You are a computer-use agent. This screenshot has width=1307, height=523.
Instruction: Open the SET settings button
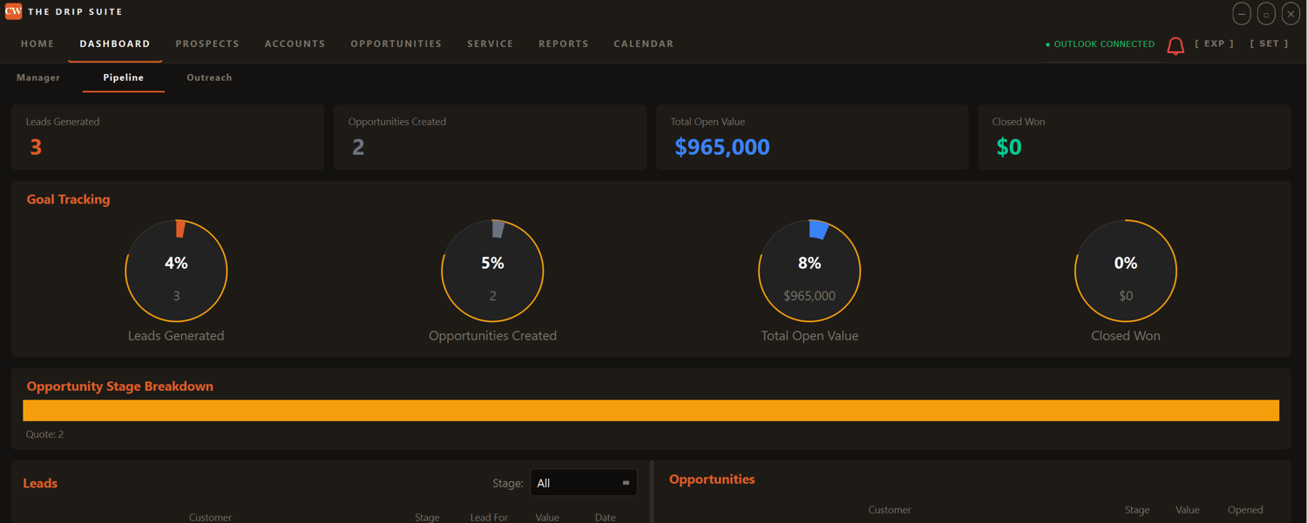pyautogui.click(x=1270, y=44)
